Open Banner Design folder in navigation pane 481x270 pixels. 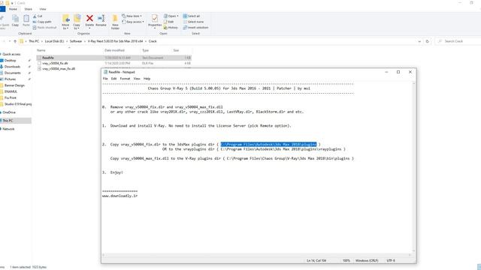14,85
